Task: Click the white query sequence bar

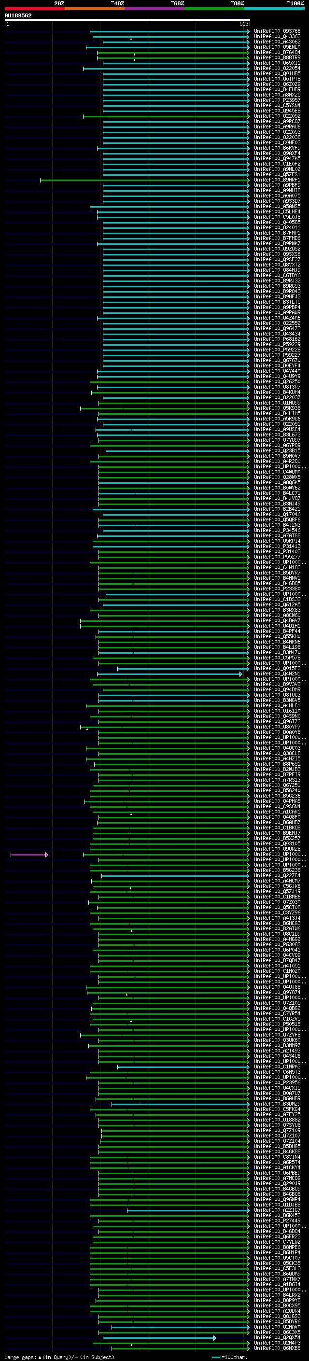Action: (127, 19)
